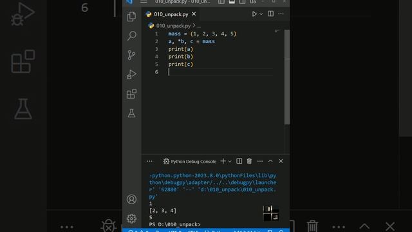This screenshot has width=412, height=232.
Task: Click code line 'mass = (1, 2, 3, 4, 5)'
Action: point(202,34)
